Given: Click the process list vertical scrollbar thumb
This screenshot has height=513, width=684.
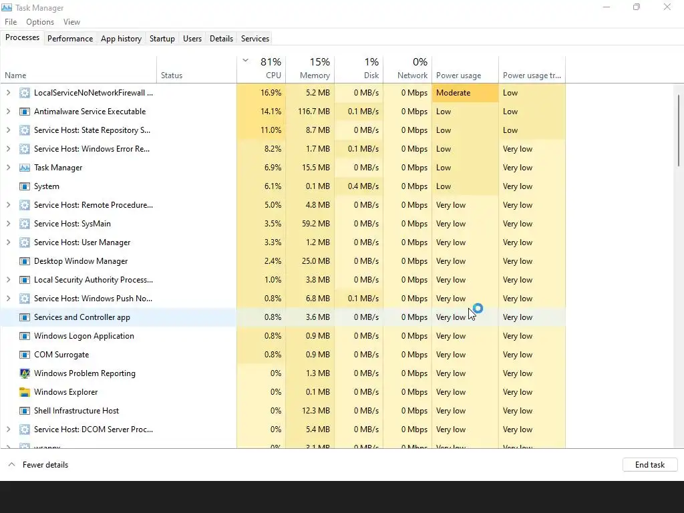Looking at the screenshot, I should coord(679,130).
